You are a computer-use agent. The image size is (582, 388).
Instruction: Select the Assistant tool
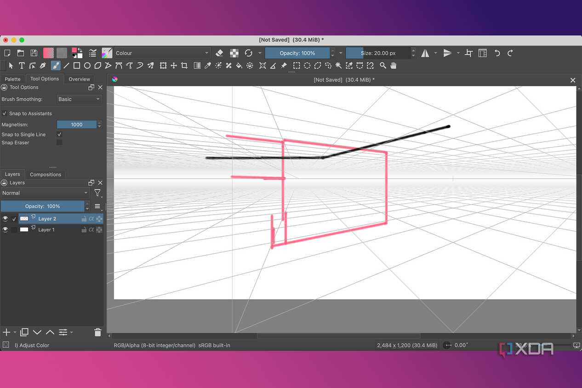(262, 66)
